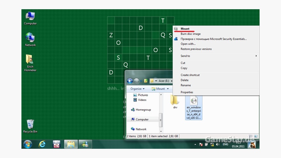Viewport: 281px width, 158px height.
Task: Select the Recycle Bin desktop icon
Action: coord(30,126)
